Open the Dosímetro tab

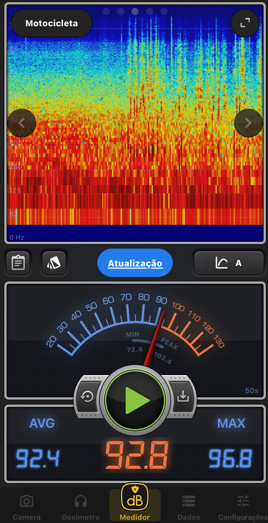81,508
